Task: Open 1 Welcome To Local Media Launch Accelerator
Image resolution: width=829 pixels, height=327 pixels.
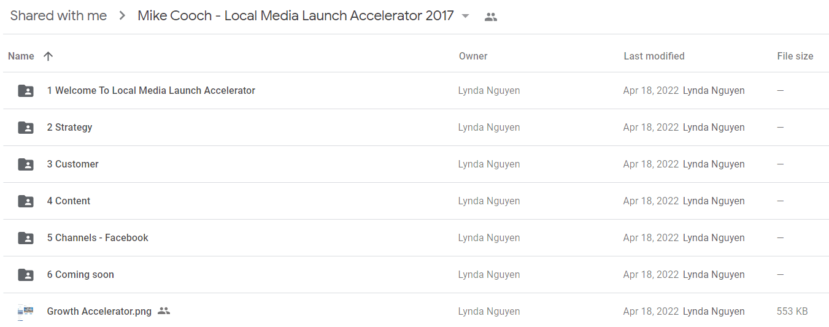Action: coord(151,91)
